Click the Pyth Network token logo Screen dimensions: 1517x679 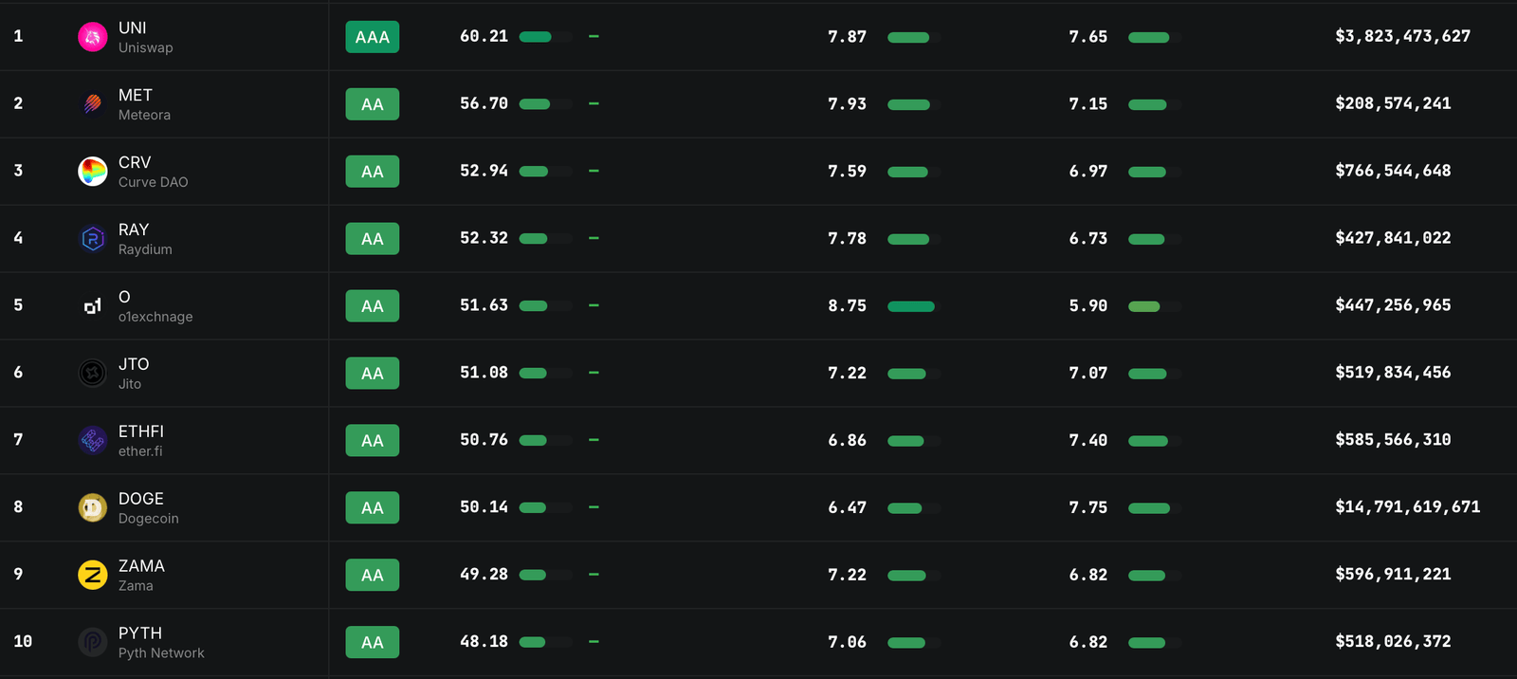click(x=92, y=643)
